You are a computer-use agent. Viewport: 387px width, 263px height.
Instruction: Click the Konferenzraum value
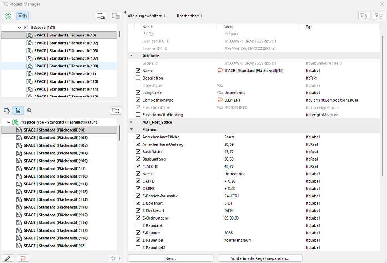coord(238,240)
